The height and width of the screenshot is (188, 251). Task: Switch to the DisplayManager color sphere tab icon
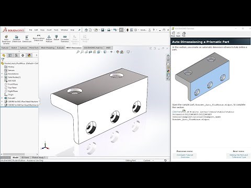point(29,55)
